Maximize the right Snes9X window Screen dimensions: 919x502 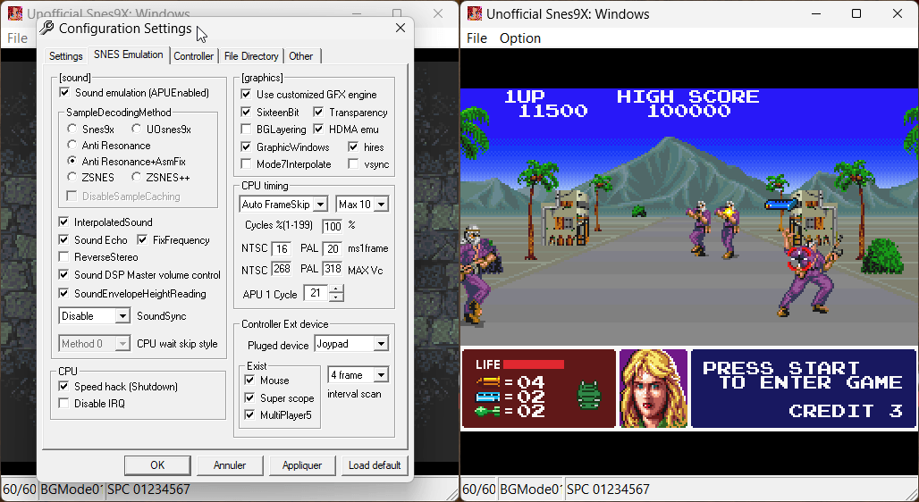click(x=856, y=13)
